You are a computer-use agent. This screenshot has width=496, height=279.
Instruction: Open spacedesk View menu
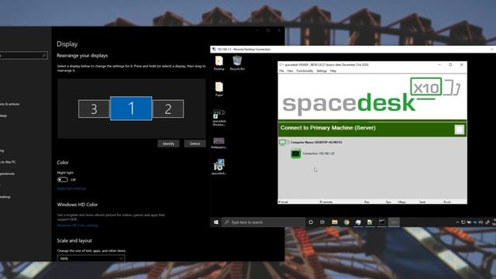(x=290, y=71)
